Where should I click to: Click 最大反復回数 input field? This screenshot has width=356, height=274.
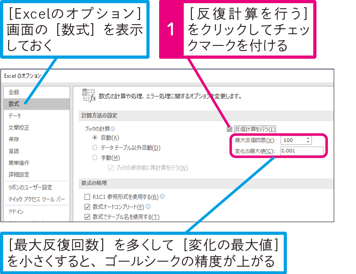(293, 140)
